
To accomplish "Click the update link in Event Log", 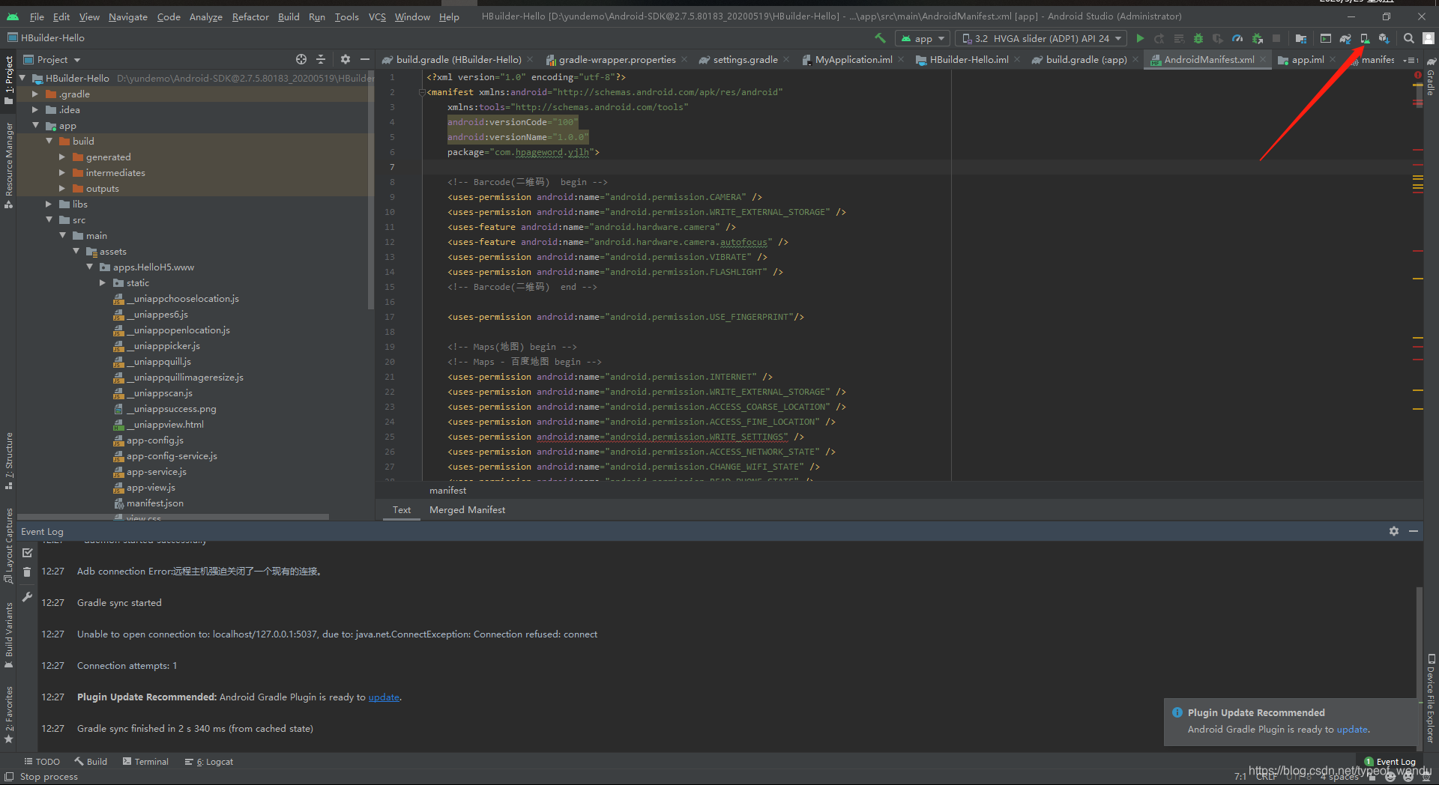I will 384,697.
